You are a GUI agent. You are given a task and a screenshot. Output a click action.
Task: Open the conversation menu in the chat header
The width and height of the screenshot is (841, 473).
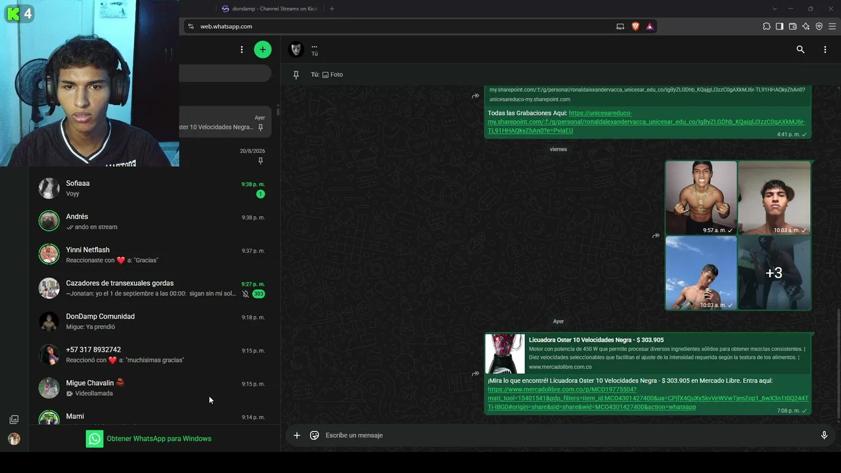tap(825, 49)
